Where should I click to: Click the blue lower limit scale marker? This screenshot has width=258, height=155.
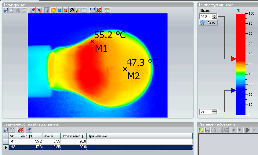pyautogui.click(x=233, y=90)
